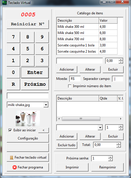Click the keypad R button
Screen dimensions: 131x178
(x=13, y=84)
